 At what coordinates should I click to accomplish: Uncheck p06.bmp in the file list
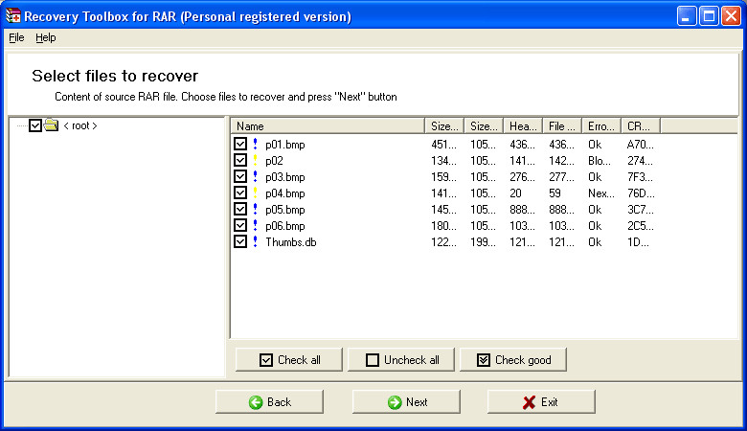click(x=240, y=225)
